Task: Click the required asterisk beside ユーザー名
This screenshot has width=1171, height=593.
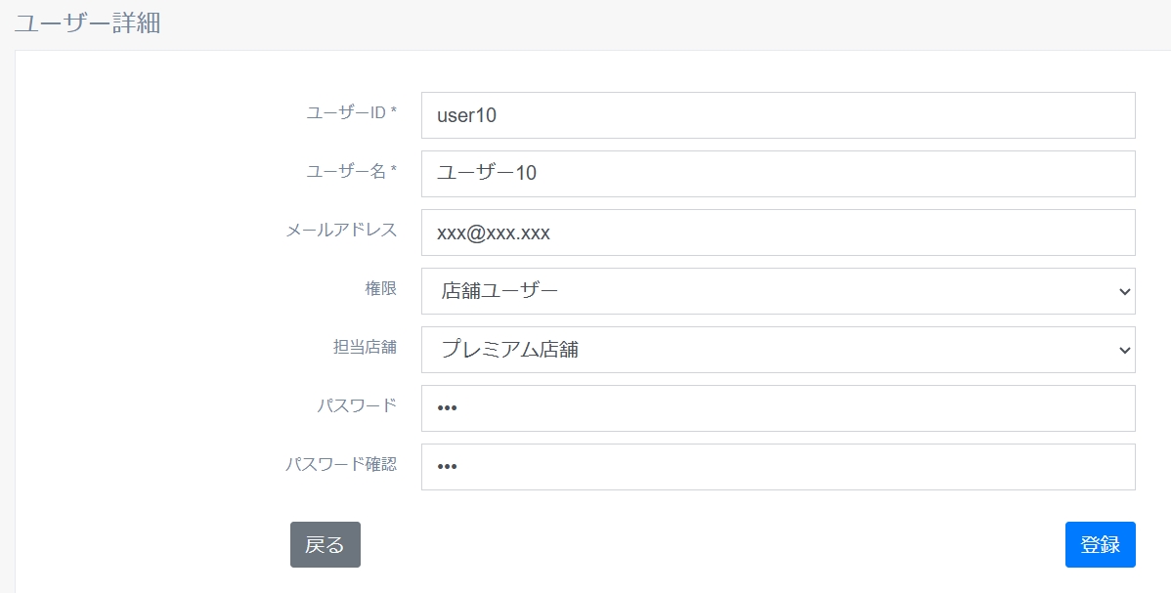Action: (x=394, y=170)
